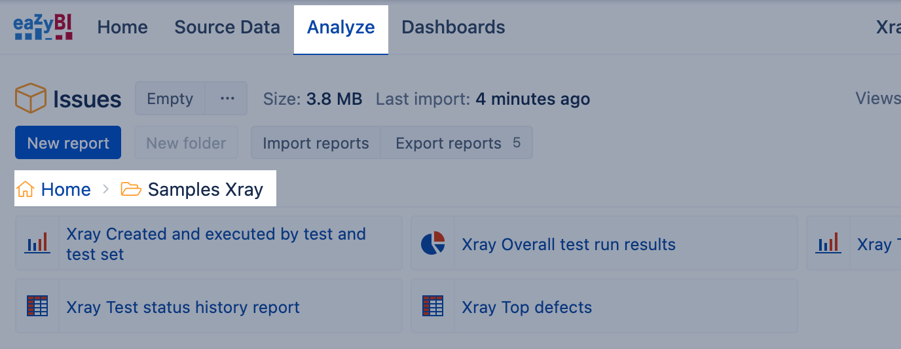901x349 pixels.
Task: Open the cube options ellipsis menu
Action: (227, 99)
